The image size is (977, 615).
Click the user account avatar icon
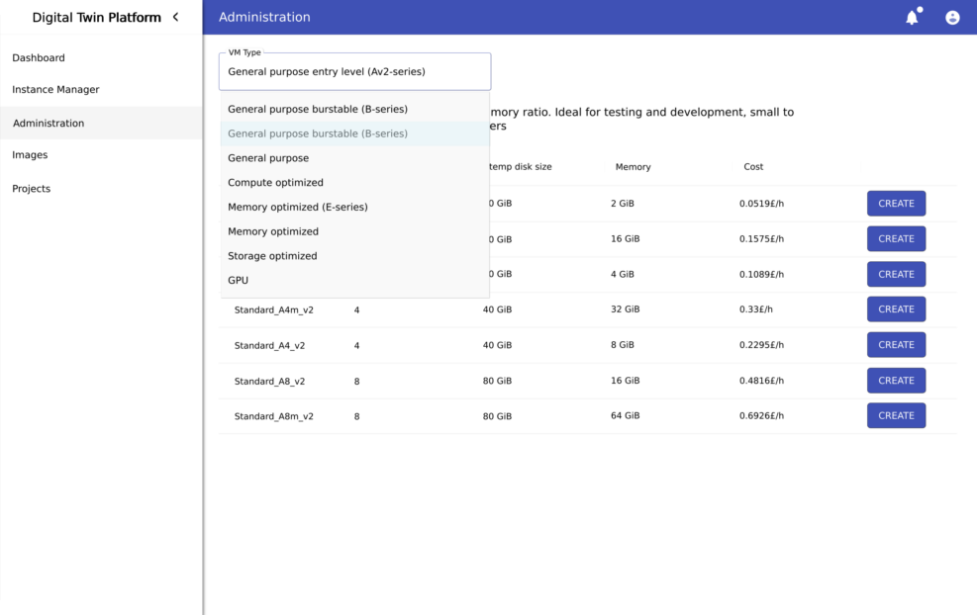coord(952,18)
